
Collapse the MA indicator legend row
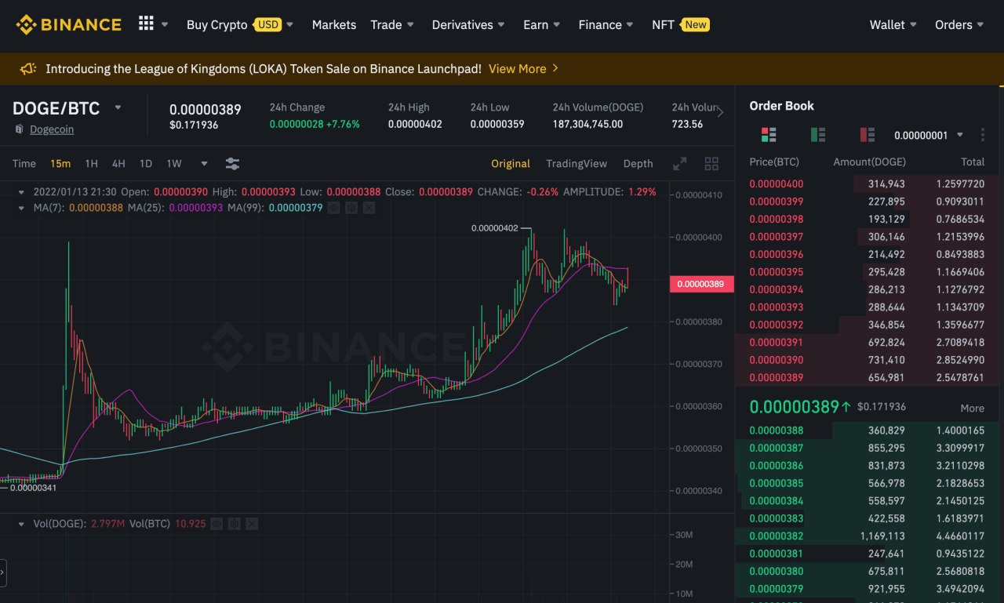tap(22, 208)
